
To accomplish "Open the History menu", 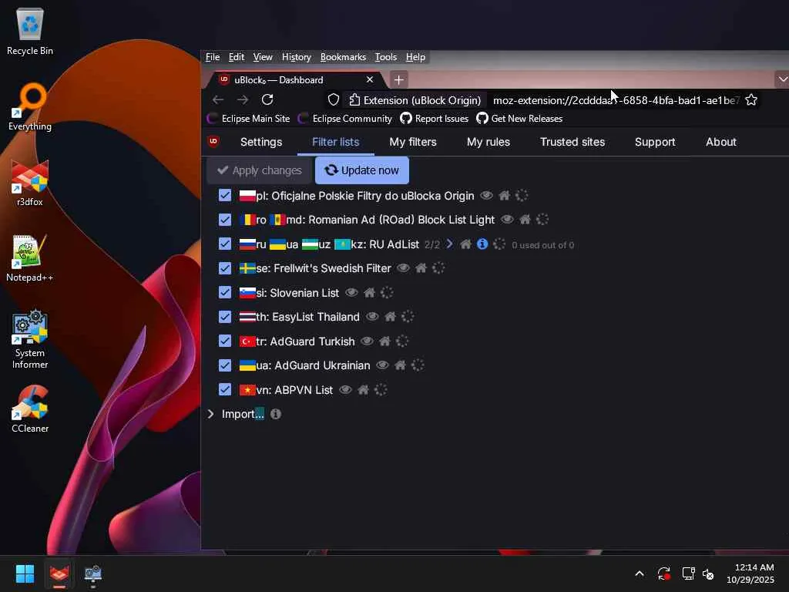I will coord(296,57).
